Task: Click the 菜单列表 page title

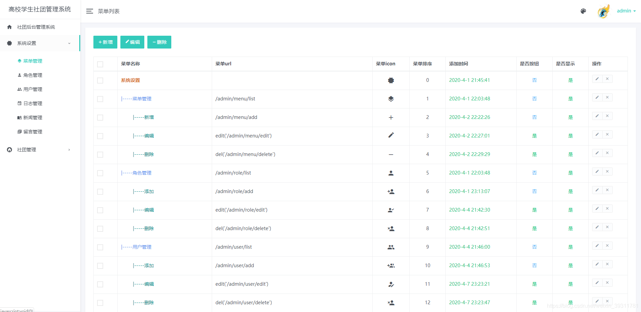Action: 109,11
